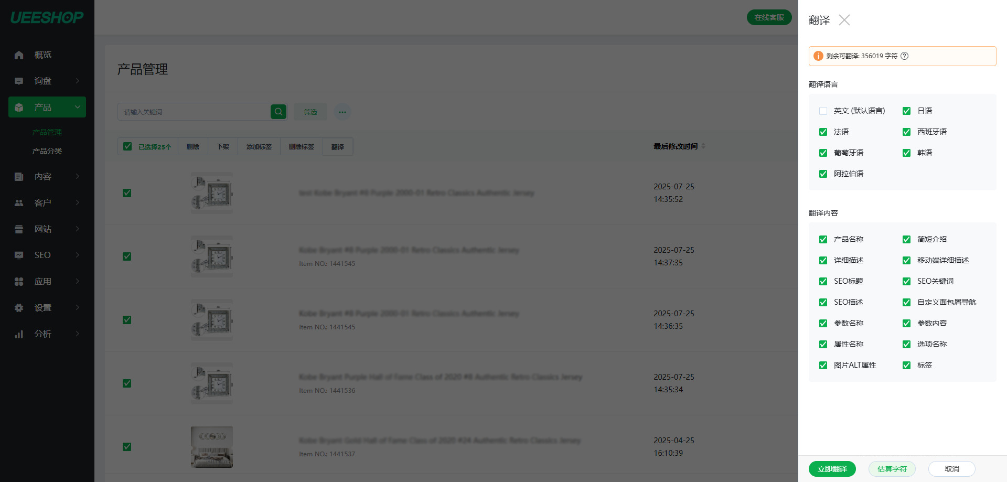Collapse the 产品 sidebar chevron
Viewport: 1007px width, 482px height.
pos(77,107)
